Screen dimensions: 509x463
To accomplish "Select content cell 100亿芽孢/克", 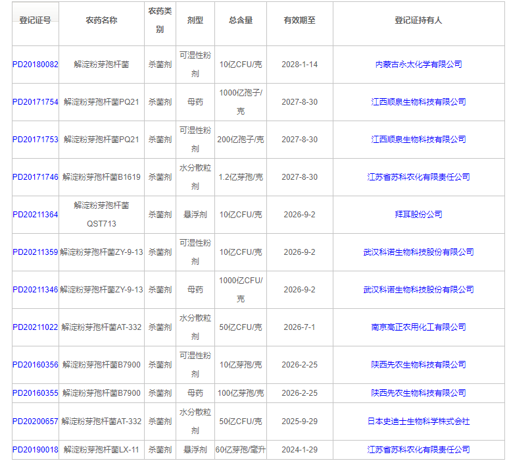I will 241,393.
